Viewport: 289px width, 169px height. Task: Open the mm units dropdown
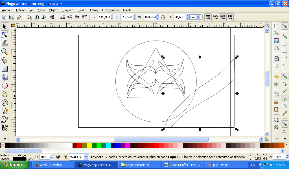pyautogui.click(x=198, y=17)
